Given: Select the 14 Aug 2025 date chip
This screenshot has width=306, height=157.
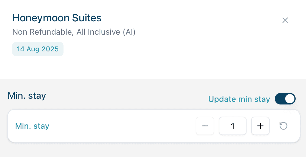Looking at the screenshot, I should pyautogui.click(x=38, y=49).
